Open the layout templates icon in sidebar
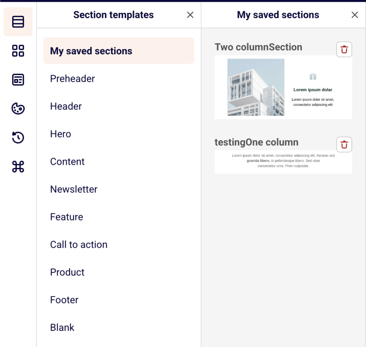The height and width of the screenshot is (347, 366). pyautogui.click(x=18, y=80)
